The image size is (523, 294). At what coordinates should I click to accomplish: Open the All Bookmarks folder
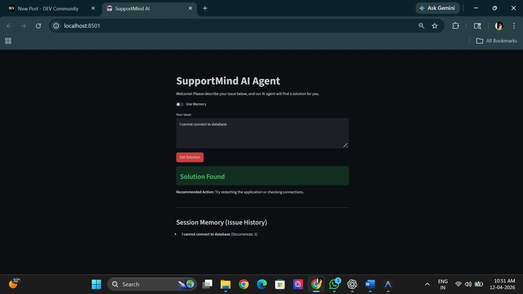(x=496, y=41)
